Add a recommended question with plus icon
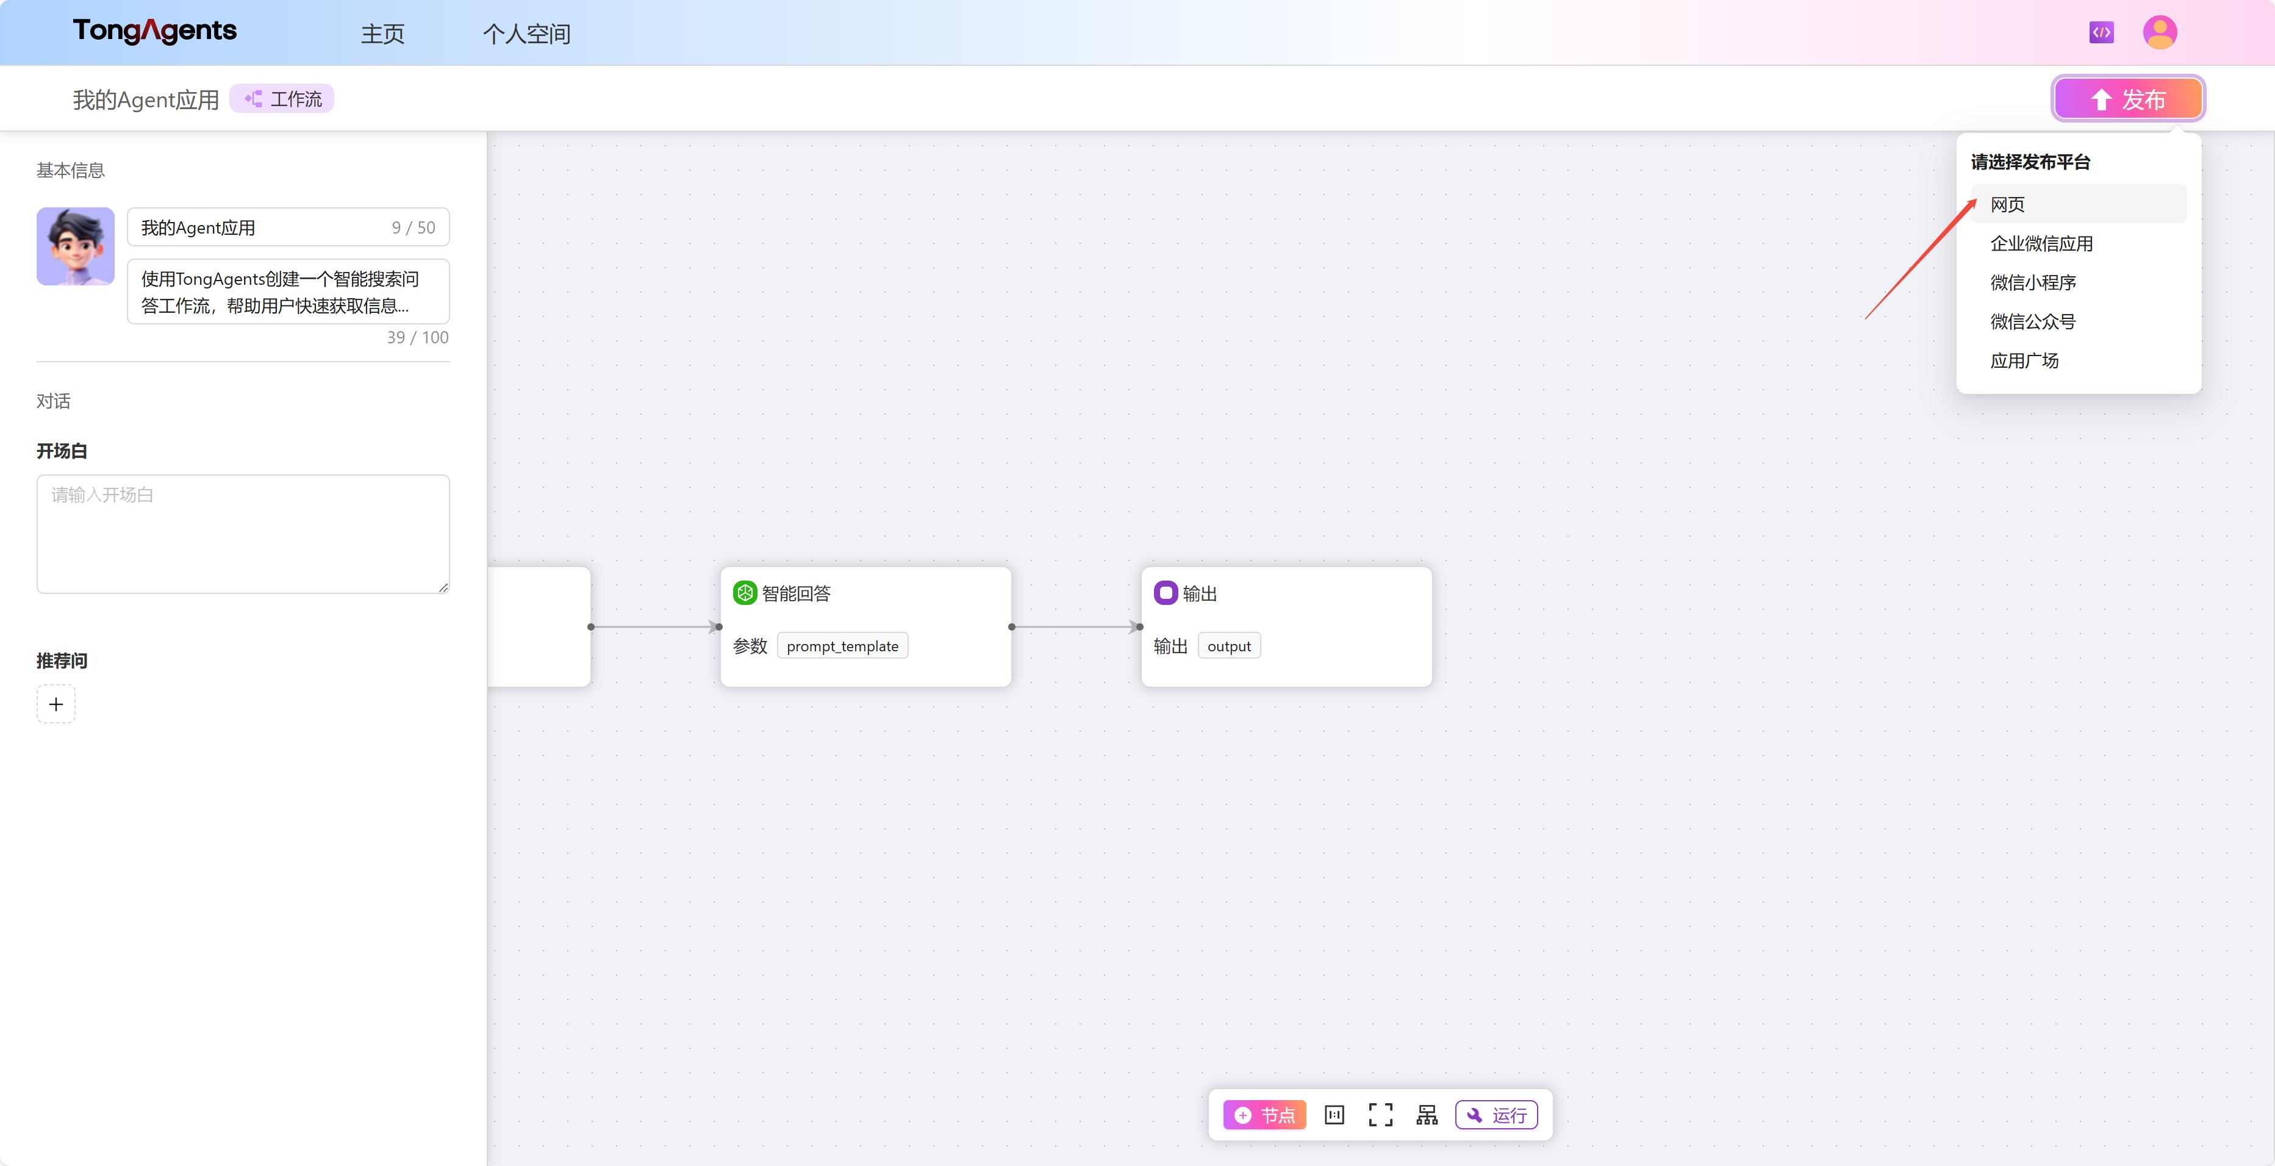The image size is (2275, 1166). [56, 704]
